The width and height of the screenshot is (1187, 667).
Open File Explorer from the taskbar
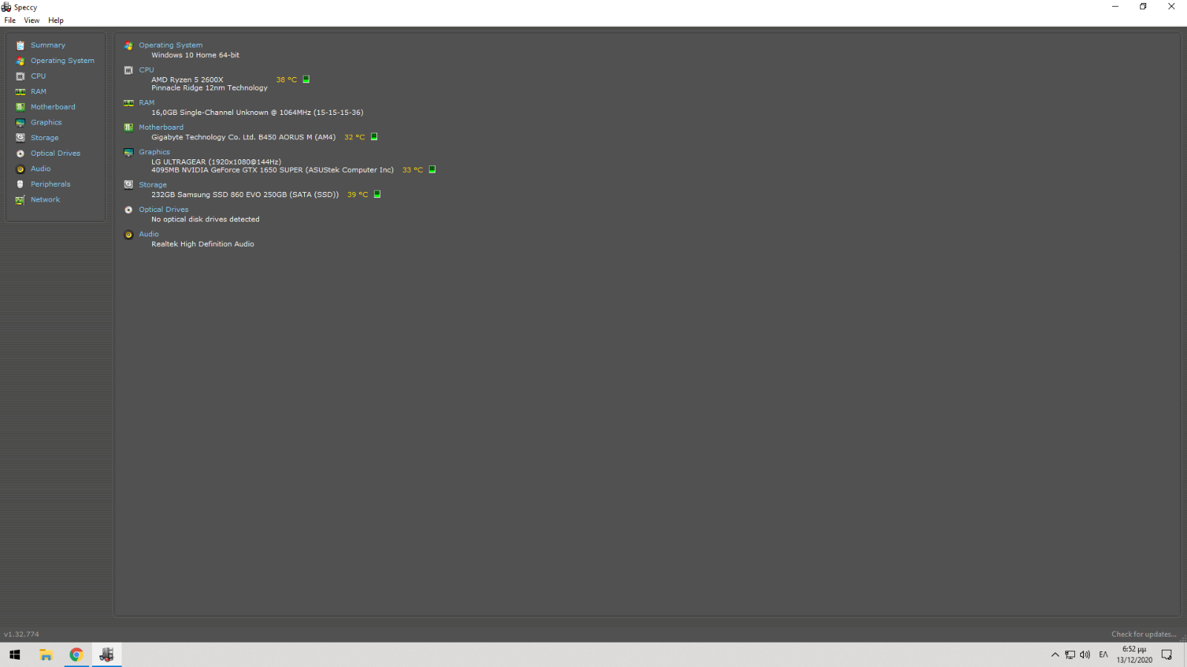(x=46, y=655)
